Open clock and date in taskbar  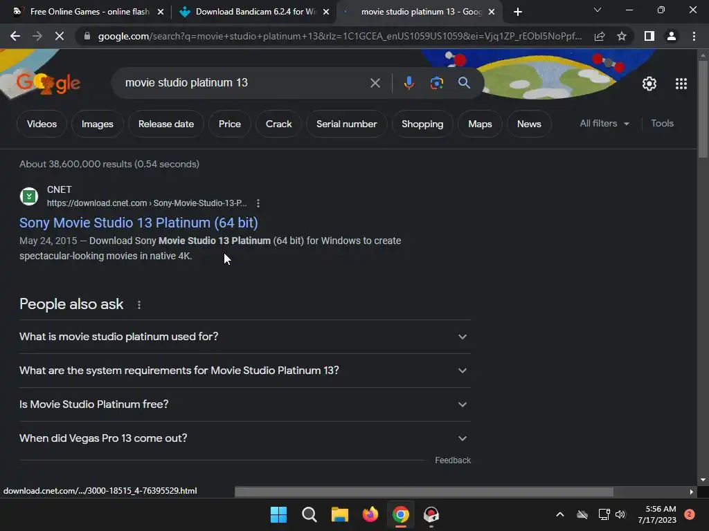coord(657,514)
